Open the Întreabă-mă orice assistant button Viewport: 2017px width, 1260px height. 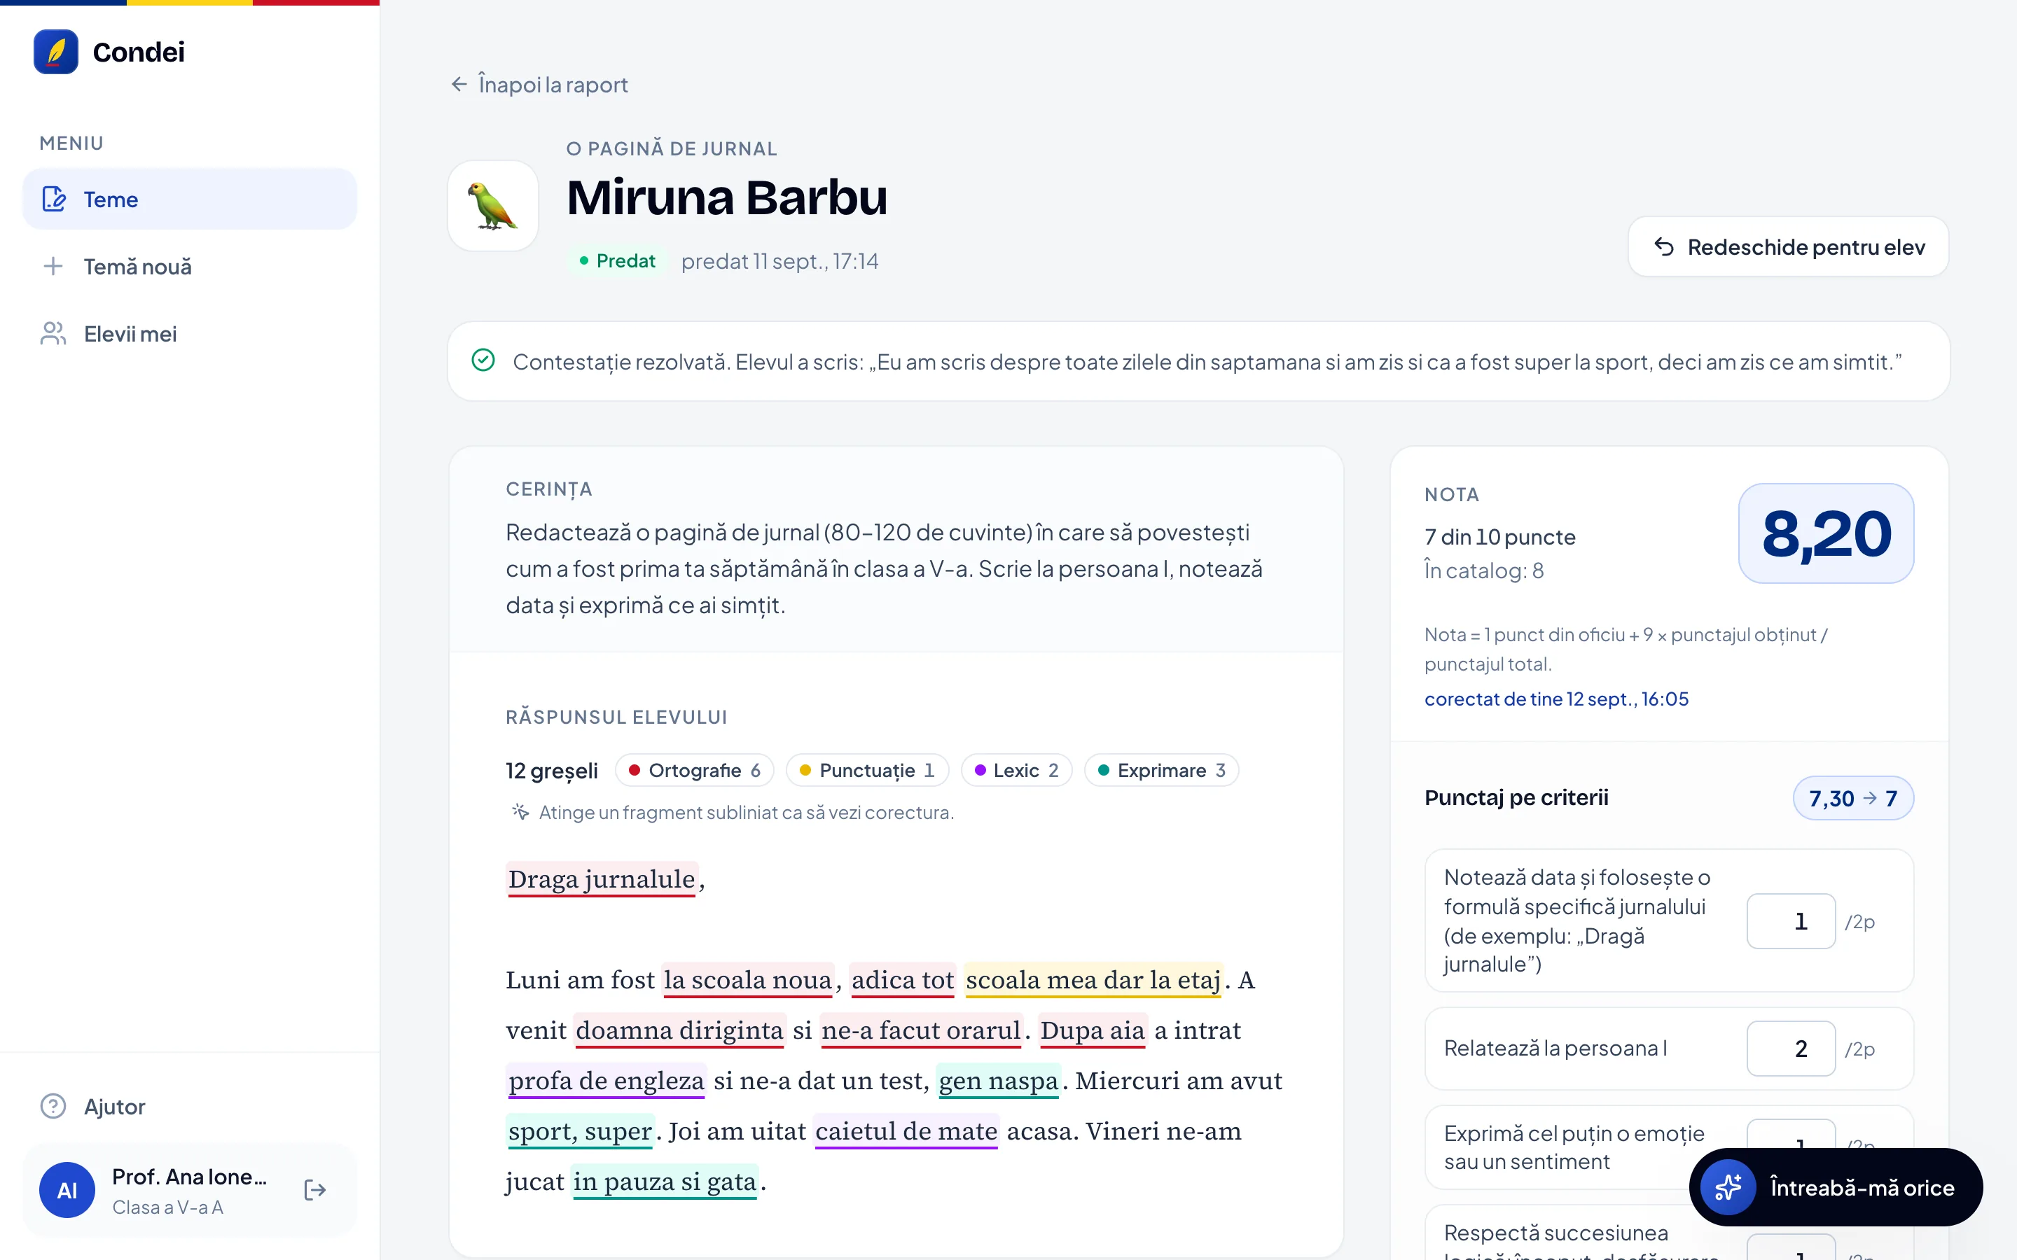tap(1836, 1186)
